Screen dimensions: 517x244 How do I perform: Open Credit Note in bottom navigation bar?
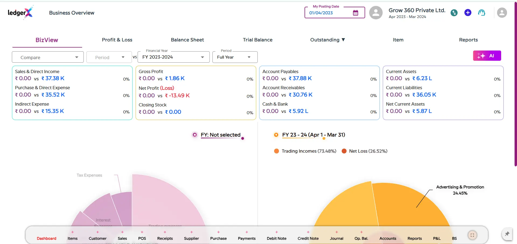tap(308, 238)
